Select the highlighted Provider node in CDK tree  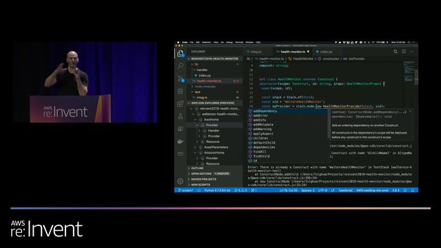point(215,125)
